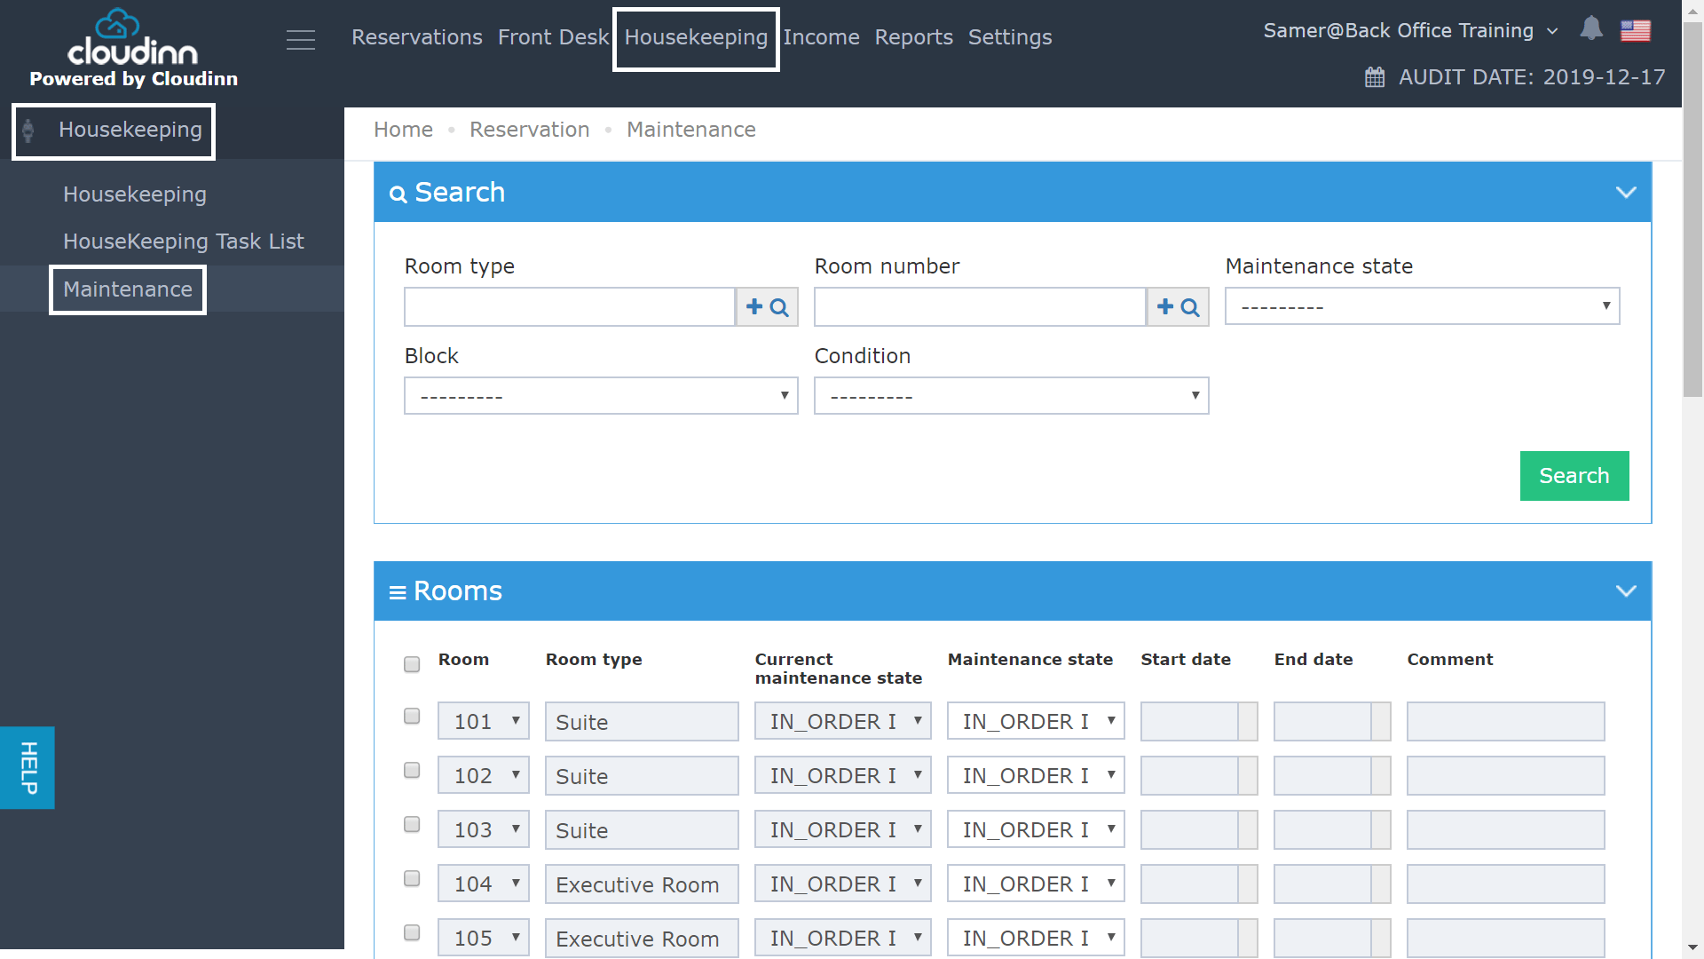The width and height of the screenshot is (1704, 959).
Task: Click scrollbar down arrow
Action: pyautogui.click(x=1692, y=947)
